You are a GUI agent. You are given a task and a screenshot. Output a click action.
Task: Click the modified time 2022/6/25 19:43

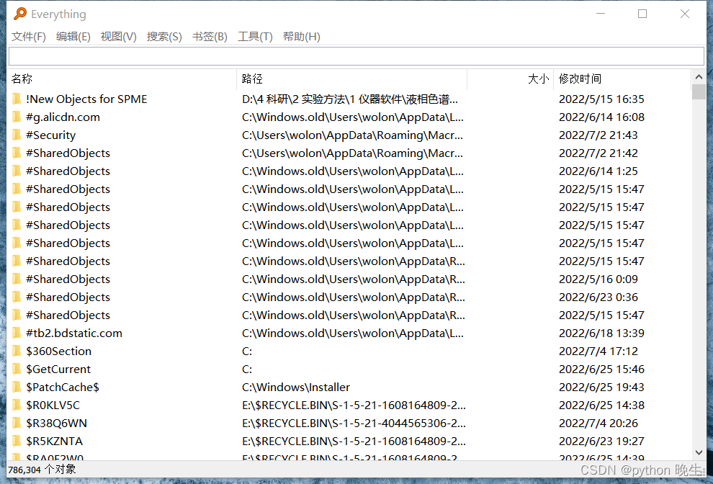pyautogui.click(x=601, y=387)
